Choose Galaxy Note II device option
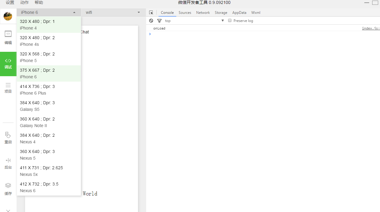This screenshot has height=212, width=380. pyautogui.click(x=49, y=122)
